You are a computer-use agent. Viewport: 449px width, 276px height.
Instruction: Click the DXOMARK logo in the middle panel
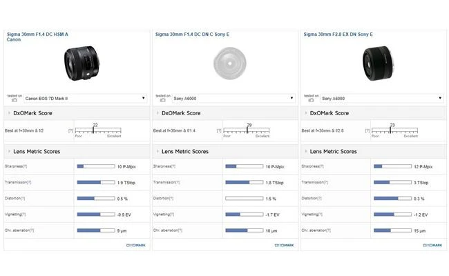(284, 245)
